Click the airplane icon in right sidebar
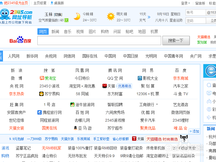 [209, 118]
